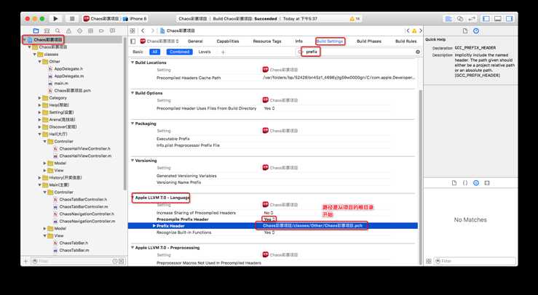Image resolution: width=538 pixels, height=295 pixels.
Task: Toggle the debug area visibility
Action: (x=498, y=19)
